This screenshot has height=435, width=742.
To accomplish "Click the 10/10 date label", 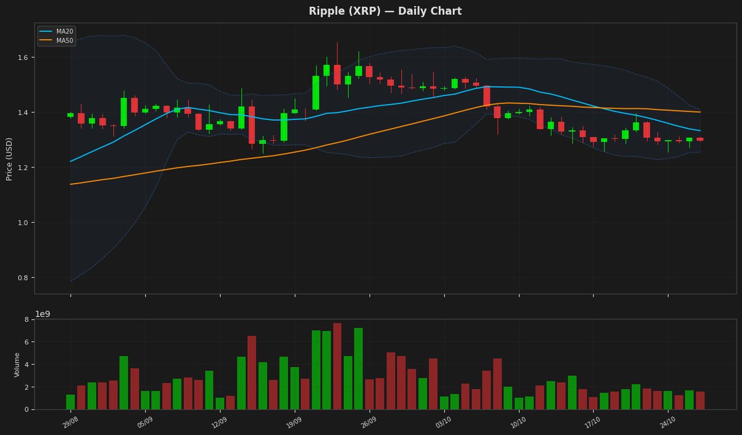I will [x=518, y=423].
